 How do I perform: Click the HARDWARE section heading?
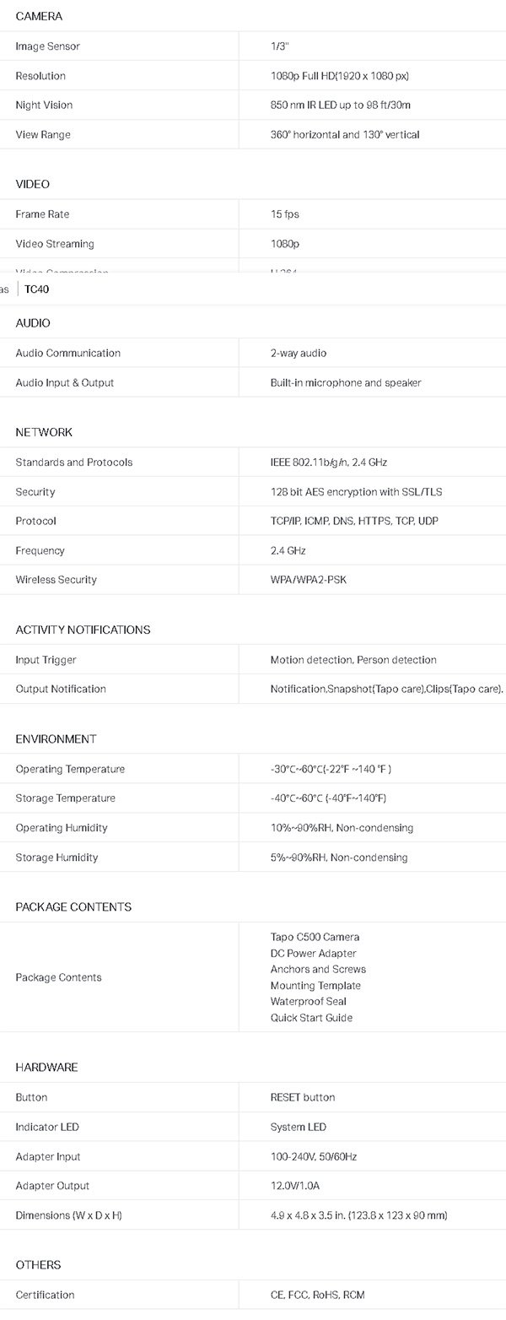tap(46, 1068)
